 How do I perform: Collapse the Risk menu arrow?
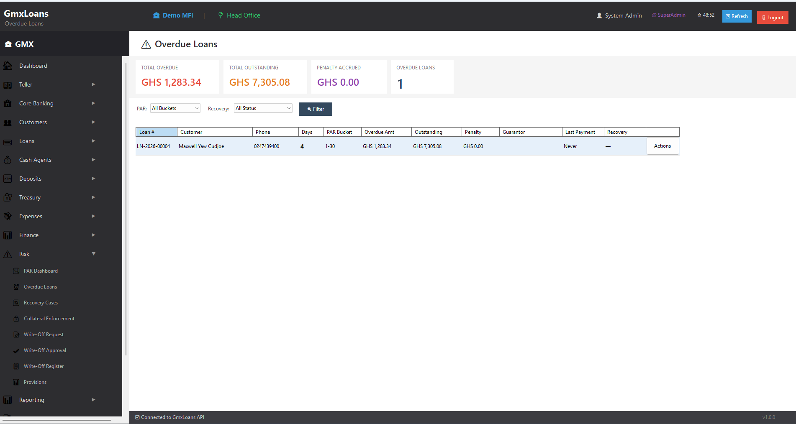click(x=94, y=254)
